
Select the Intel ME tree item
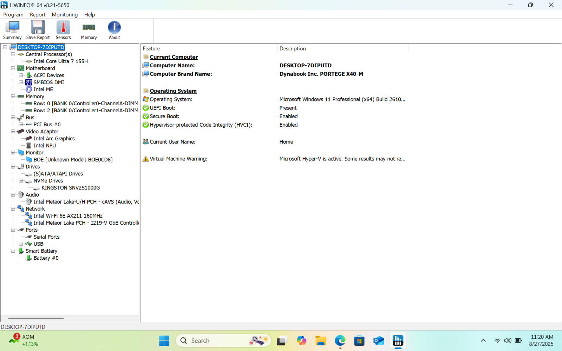click(x=43, y=89)
